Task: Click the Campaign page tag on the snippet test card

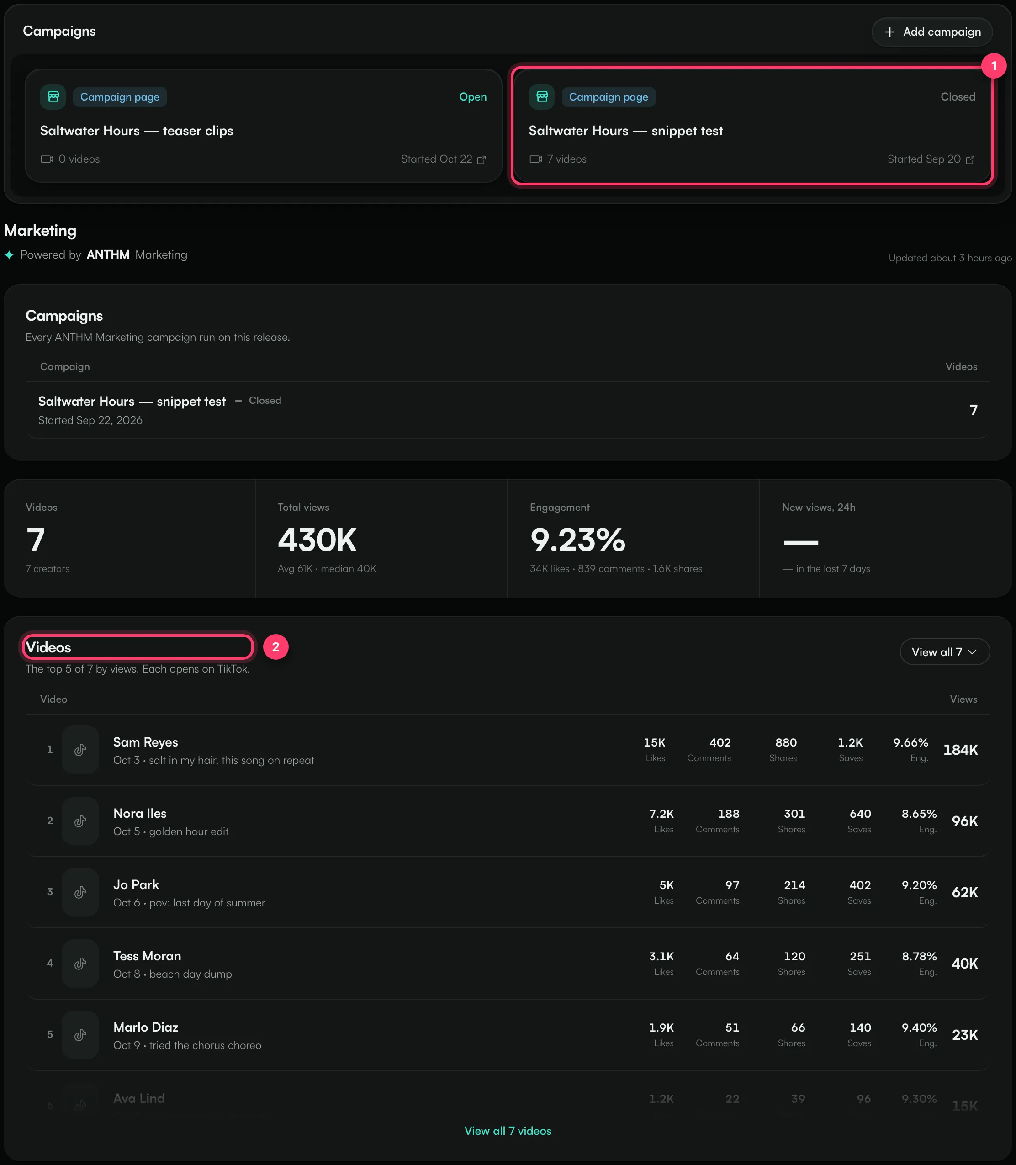Action: [x=609, y=97]
